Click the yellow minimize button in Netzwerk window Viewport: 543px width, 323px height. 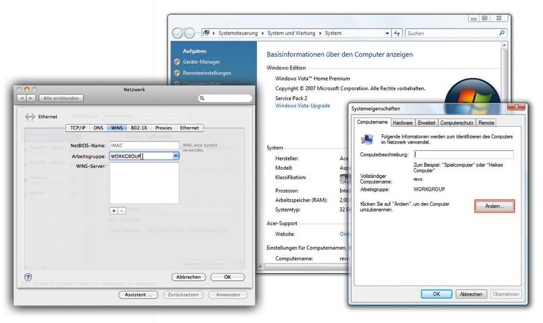27,89
